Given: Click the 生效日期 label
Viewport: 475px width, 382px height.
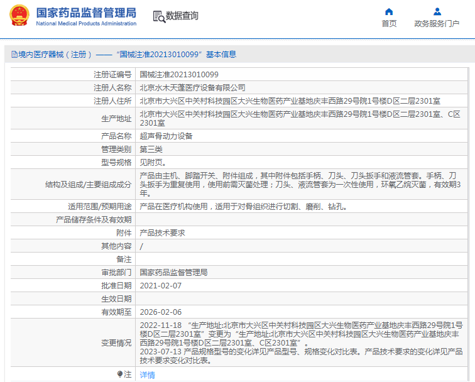Looking at the screenshot, I should (x=116, y=299).
